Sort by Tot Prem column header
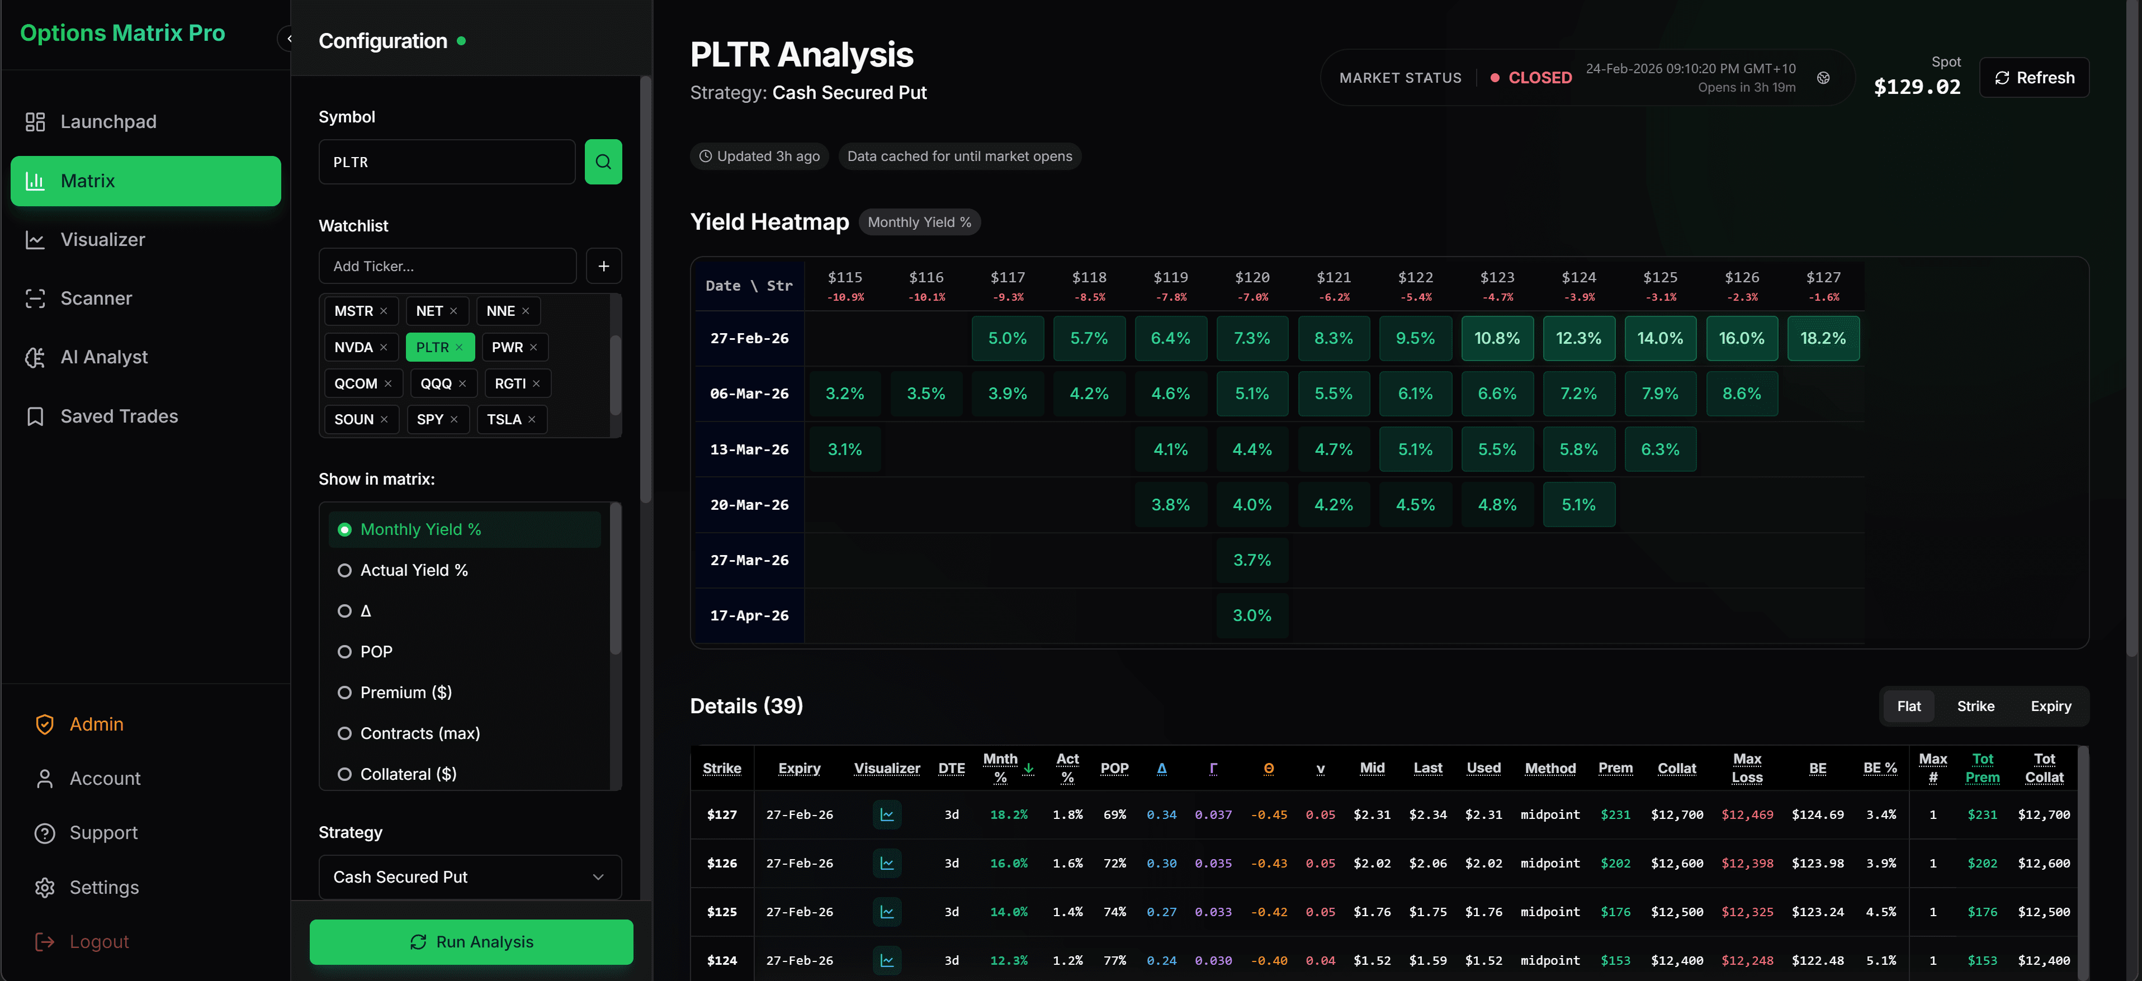 tap(1982, 768)
